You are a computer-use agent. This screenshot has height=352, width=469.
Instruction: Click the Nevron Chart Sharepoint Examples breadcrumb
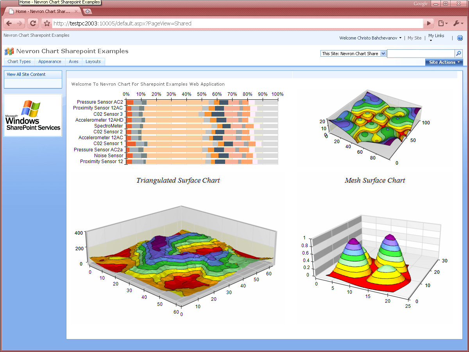click(36, 35)
